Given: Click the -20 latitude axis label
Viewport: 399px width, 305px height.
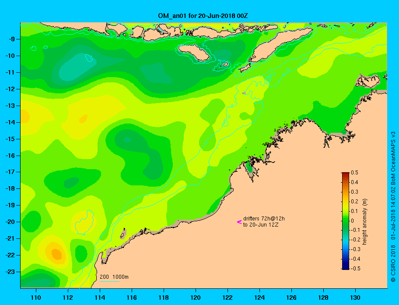Looking at the screenshot, I should coord(10,222).
